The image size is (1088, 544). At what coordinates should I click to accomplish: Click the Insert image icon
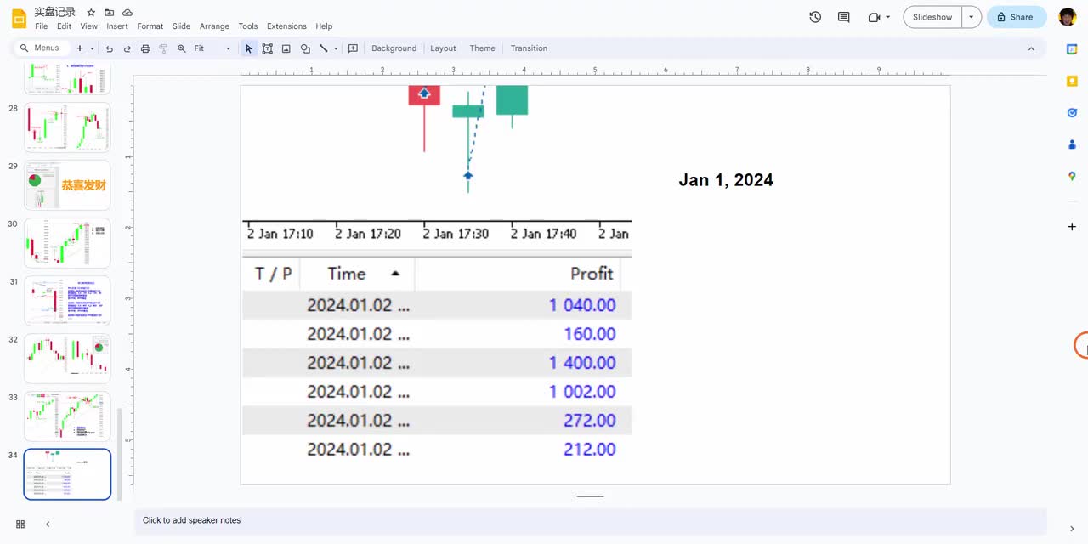286,48
